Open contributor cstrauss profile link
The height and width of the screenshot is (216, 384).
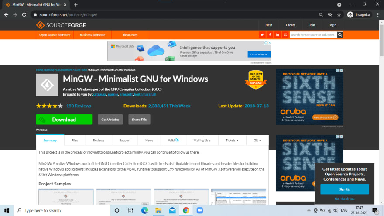point(99,94)
